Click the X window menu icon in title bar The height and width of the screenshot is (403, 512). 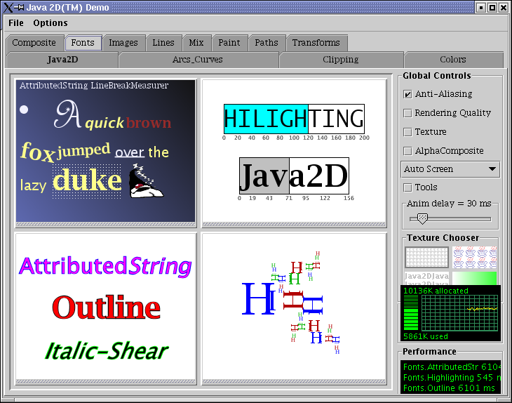coord(8,7)
